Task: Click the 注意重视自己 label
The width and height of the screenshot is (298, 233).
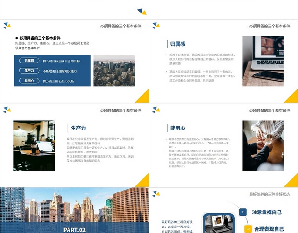Action: point(267,212)
